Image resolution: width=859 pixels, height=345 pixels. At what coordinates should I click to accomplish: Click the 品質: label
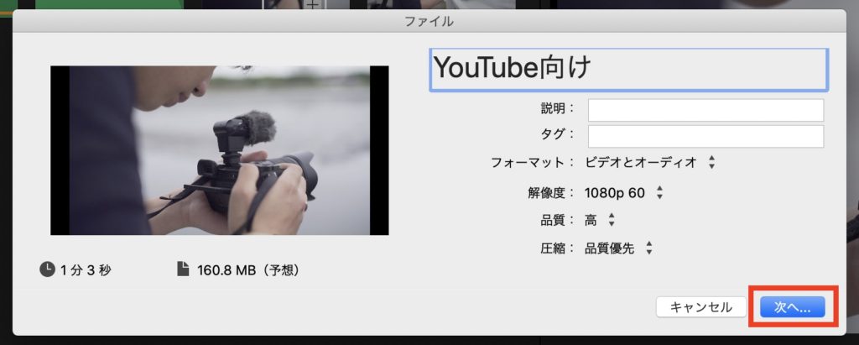[557, 221]
